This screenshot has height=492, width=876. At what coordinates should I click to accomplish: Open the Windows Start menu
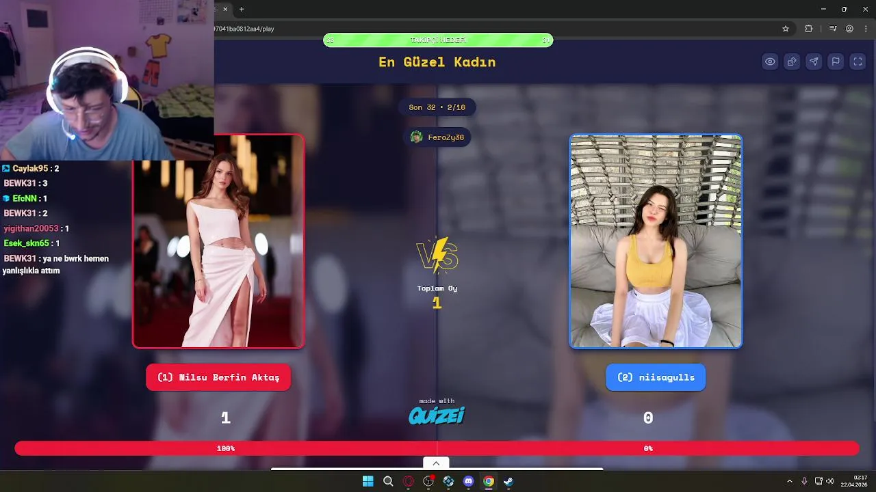tap(368, 481)
